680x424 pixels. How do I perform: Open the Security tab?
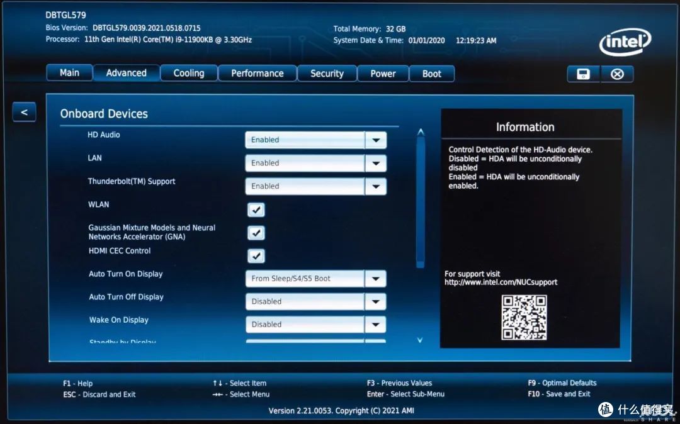coord(327,74)
